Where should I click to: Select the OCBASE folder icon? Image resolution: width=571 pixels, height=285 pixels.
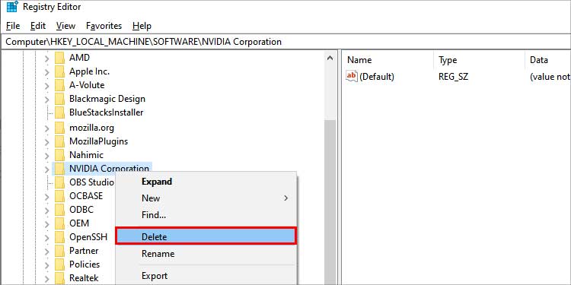tap(59, 196)
